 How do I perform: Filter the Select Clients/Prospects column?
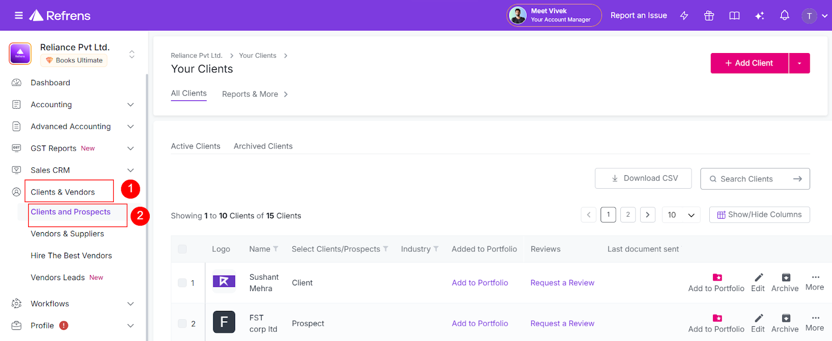[386, 249]
